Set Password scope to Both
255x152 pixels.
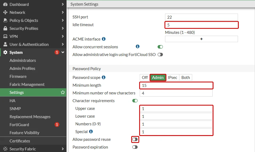[186, 78]
